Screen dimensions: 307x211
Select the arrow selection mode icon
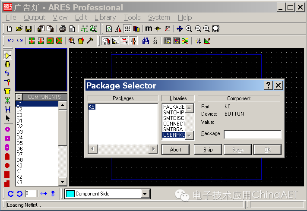[8, 118]
